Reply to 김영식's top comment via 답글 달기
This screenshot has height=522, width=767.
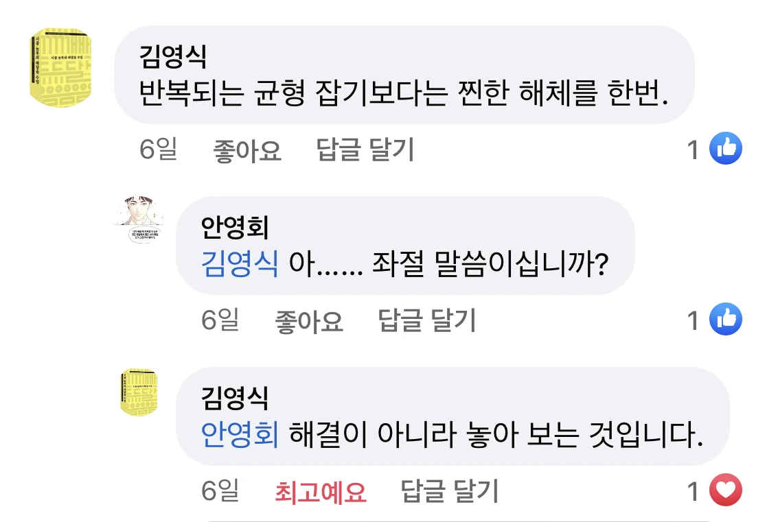(365, 150)
